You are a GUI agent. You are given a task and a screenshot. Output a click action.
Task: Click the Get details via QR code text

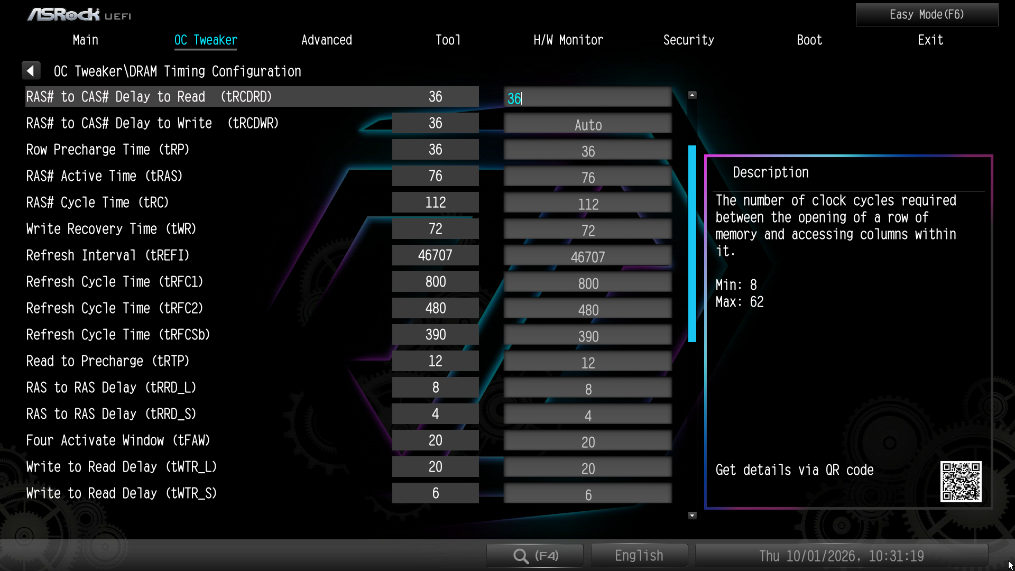click(795, 470)
